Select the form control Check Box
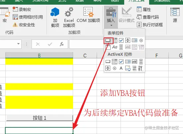Viewport: 183px width, 134px height. 121,40
